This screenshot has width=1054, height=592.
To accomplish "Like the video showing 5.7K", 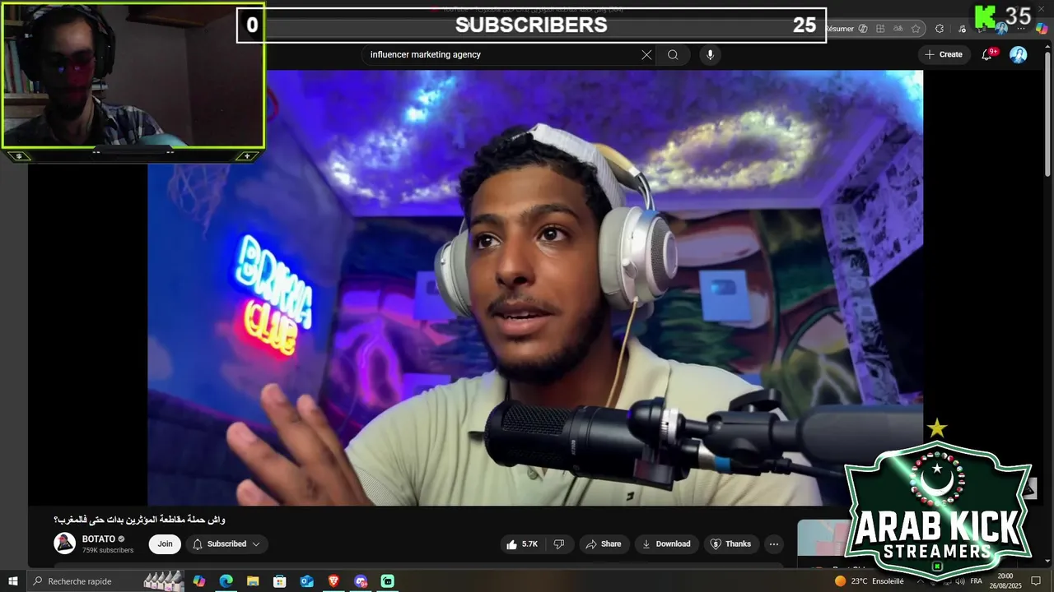I will tap(522, 543).
